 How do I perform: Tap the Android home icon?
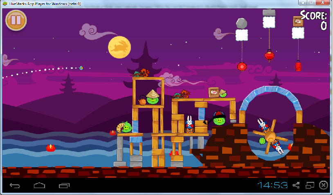40,186
